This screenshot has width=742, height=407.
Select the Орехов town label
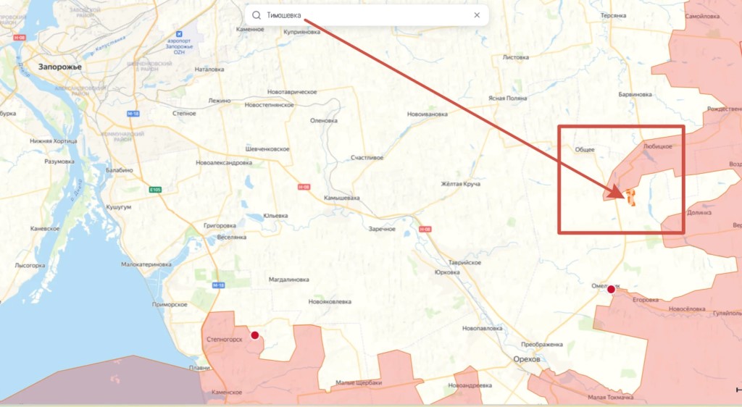pyautogui.click(x=527, y=359)
